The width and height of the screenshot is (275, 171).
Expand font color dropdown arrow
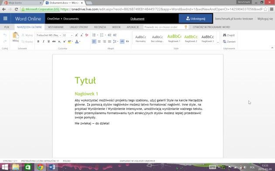point(80,42)
